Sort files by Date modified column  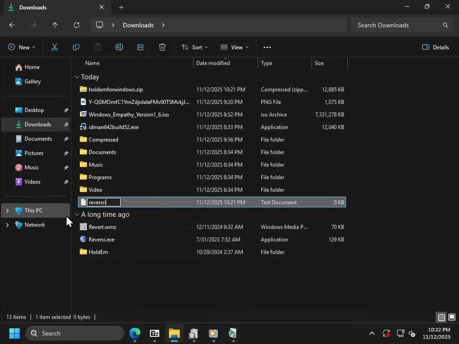(x=213, y=63)
